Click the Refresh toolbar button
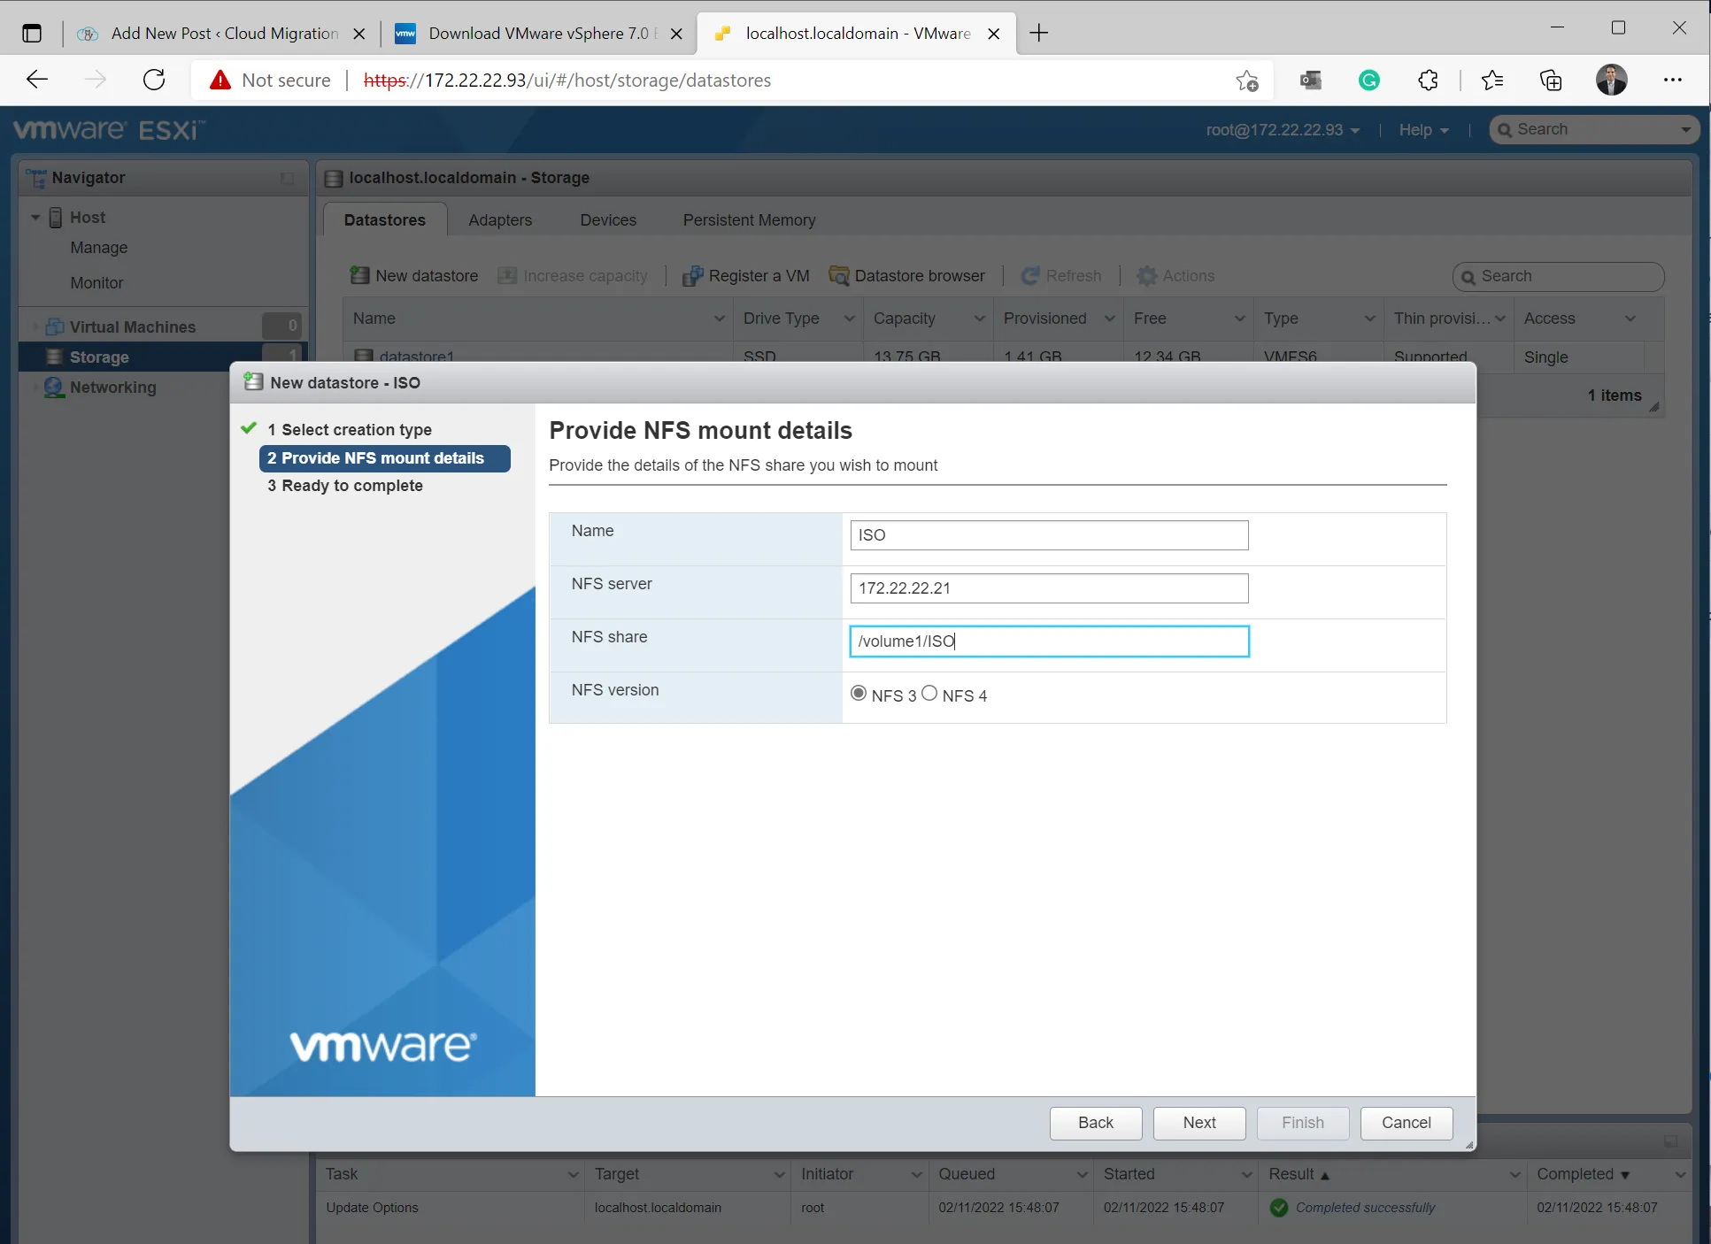The image size is (1711, 1244). click(1061, 276)
